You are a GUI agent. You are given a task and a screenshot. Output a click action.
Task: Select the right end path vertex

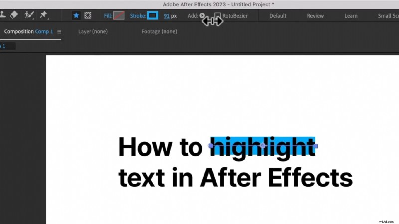316,146
